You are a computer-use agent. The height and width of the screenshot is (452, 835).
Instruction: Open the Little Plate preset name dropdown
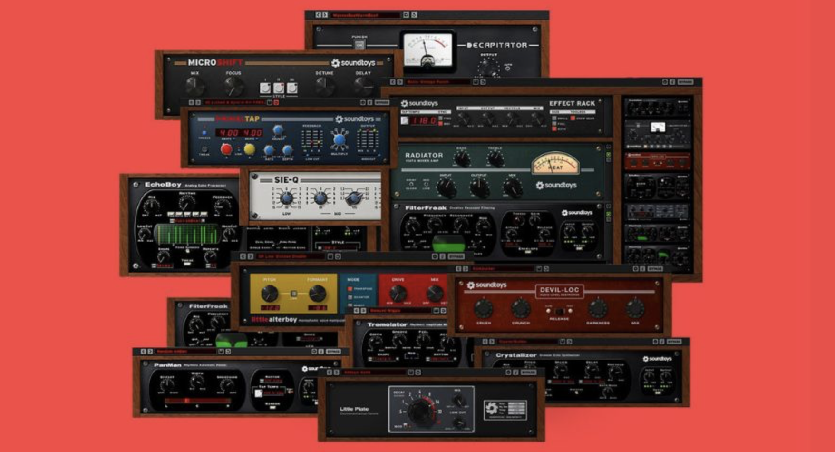pyautogui.click(x=374, y=373)
